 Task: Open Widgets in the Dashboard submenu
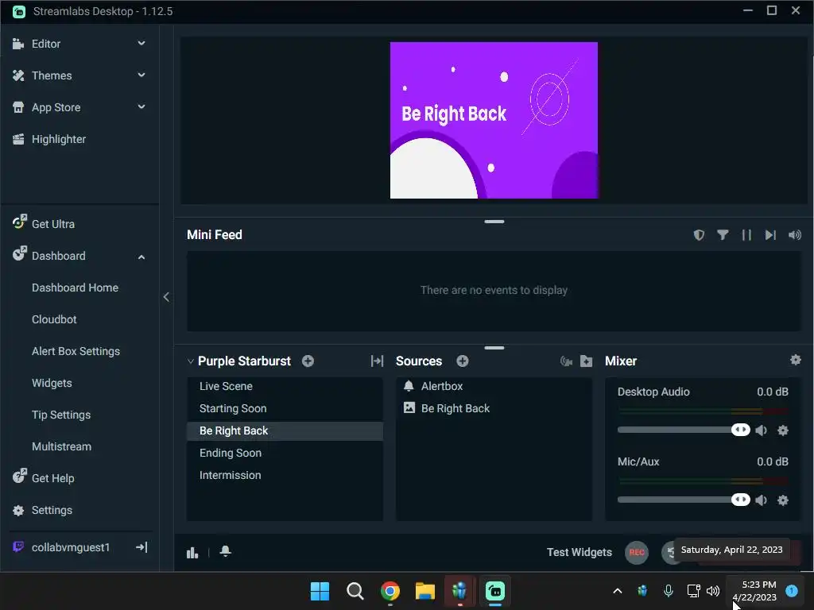52,383
